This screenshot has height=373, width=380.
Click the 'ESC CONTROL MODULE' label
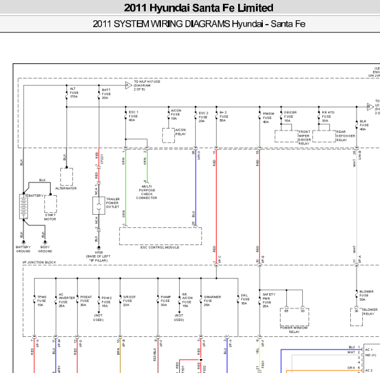click(160, 248)
